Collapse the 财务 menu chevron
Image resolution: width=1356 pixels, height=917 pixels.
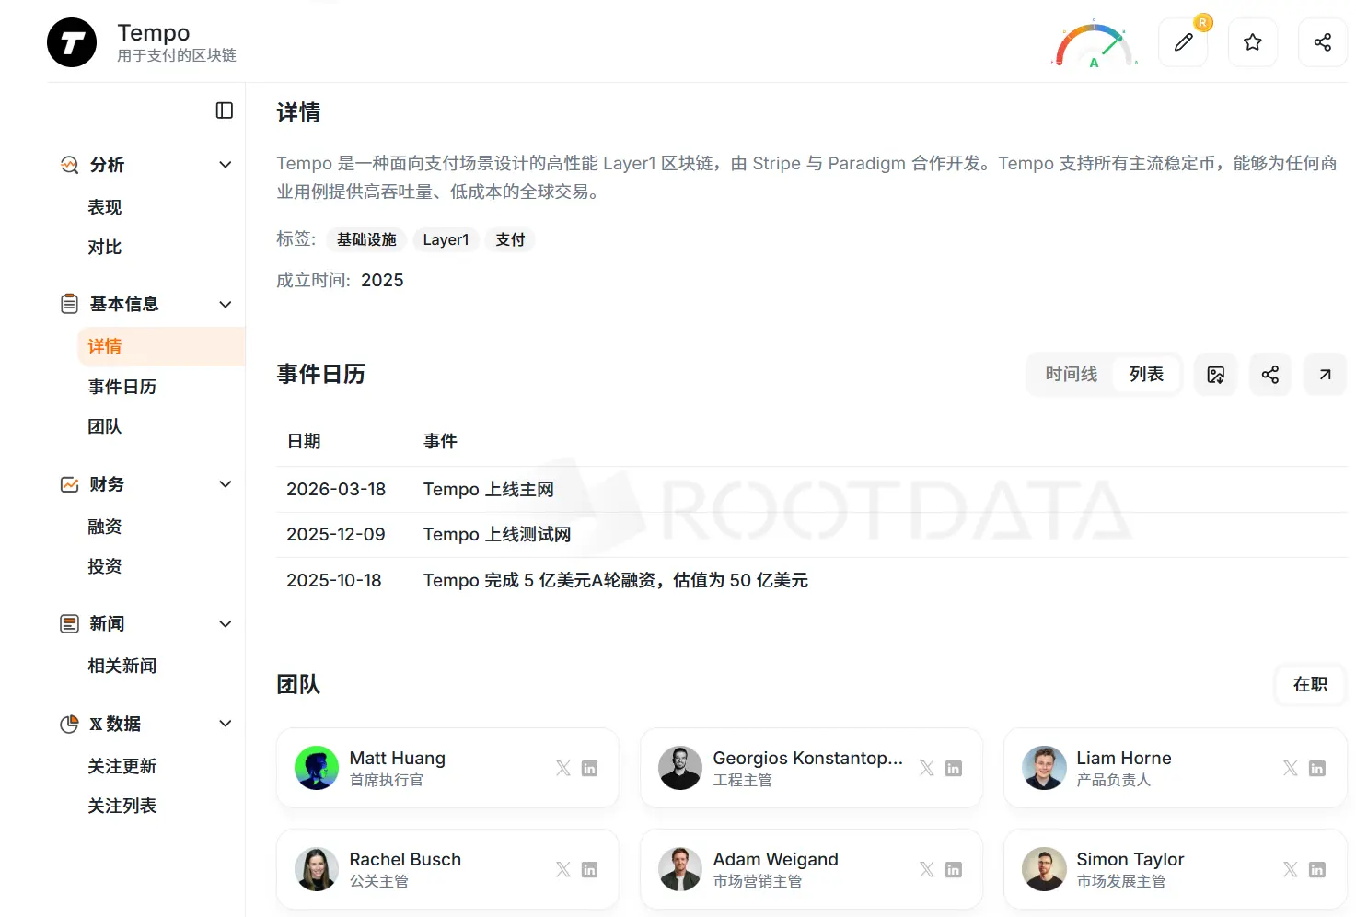[x=226, y=484]
